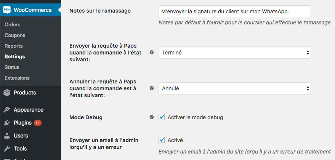This screenshot has width=335, height=160.
Task: Toggle the Activer le mode debug checkbox
Action: pyautogui.click(x=162, y=117)
